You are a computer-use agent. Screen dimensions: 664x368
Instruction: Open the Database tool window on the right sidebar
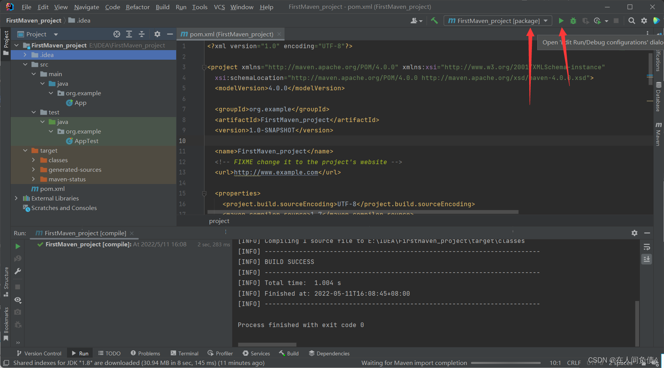click(659, 97)
